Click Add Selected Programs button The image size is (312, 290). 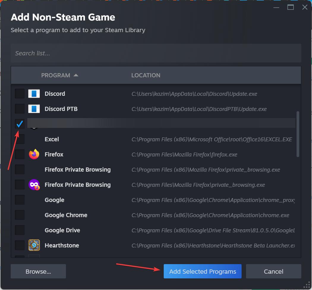pos(203,271)
